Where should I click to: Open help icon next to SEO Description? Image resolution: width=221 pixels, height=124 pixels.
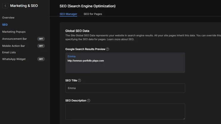point(89,101)
